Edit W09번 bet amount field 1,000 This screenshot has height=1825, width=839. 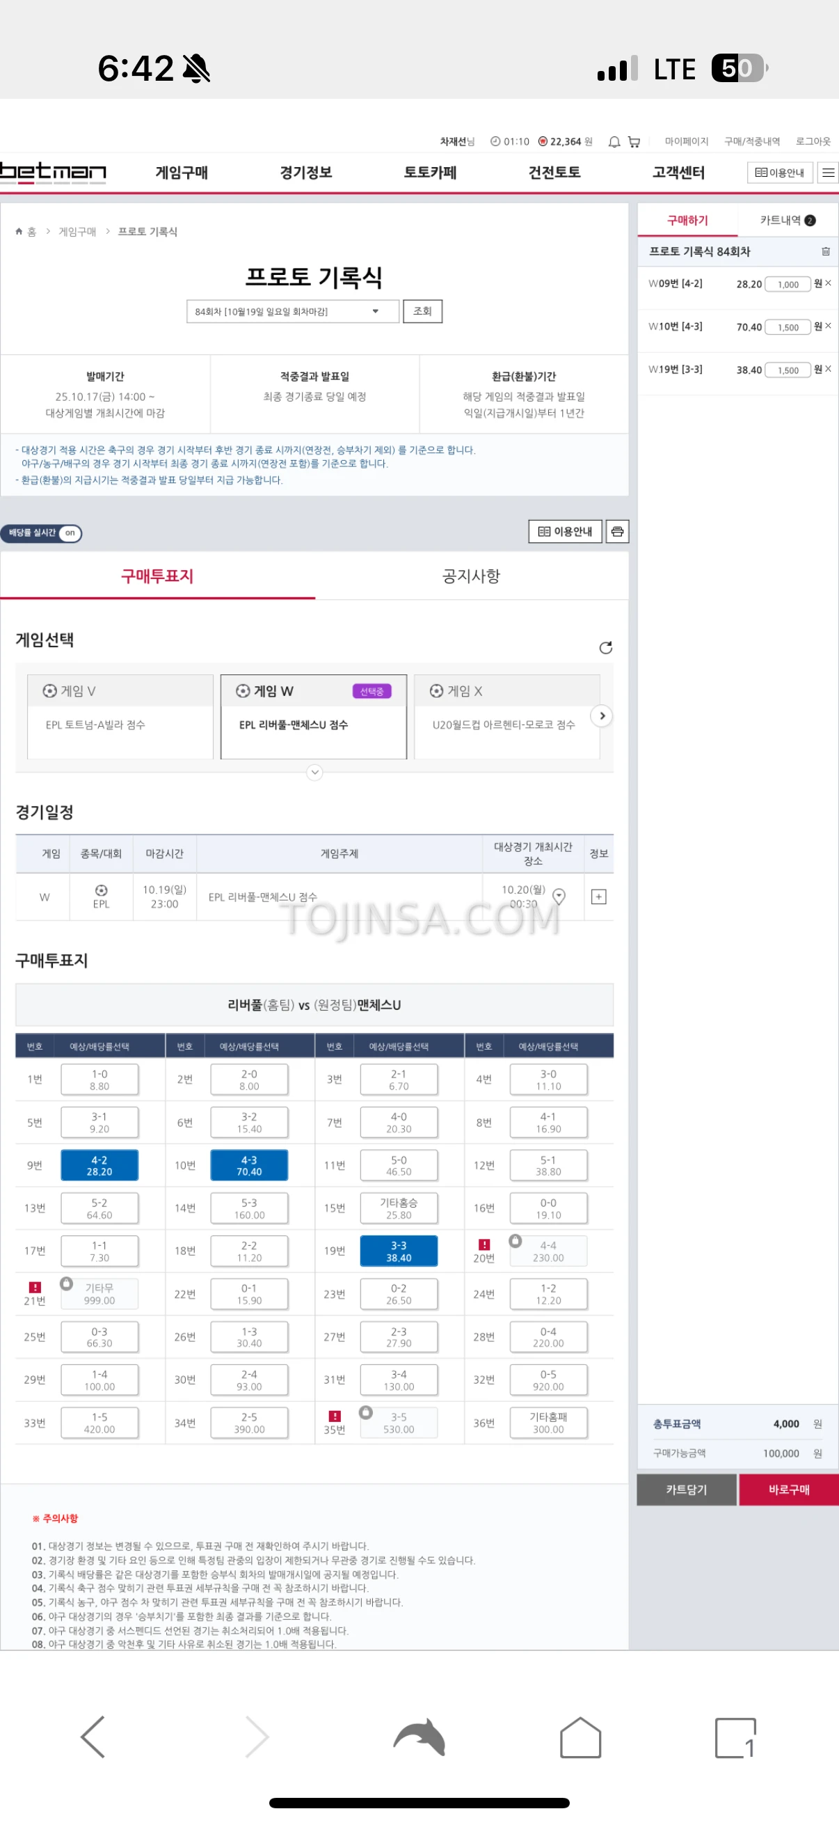pyautogui.click(x=788, y=284)
